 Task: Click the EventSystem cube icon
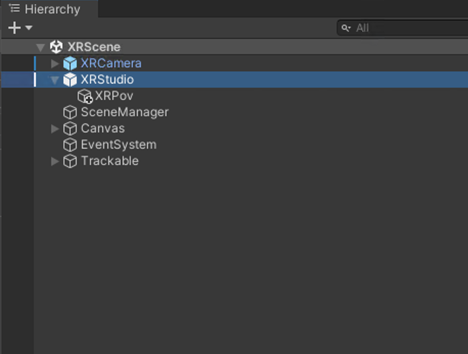click(x=70, y=144)
